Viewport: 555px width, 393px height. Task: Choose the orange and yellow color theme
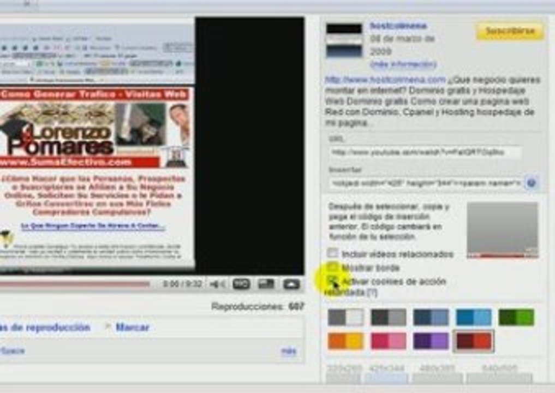point(345,341)
